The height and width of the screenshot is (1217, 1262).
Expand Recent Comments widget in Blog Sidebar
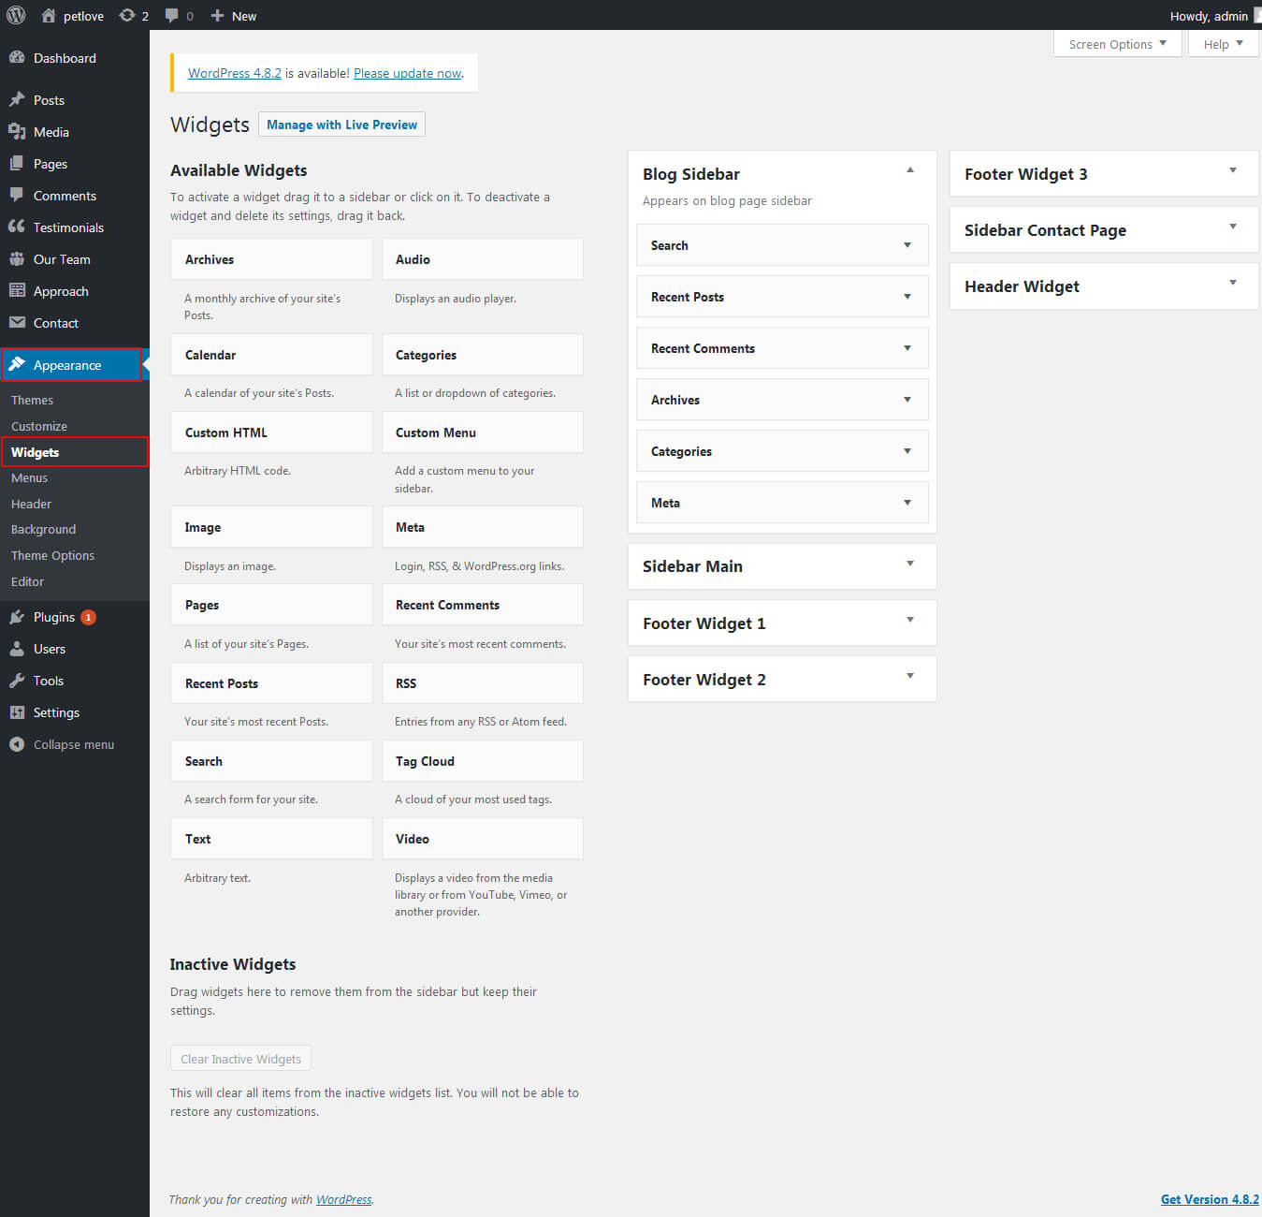pyautogui.click(x=907, y=348)
